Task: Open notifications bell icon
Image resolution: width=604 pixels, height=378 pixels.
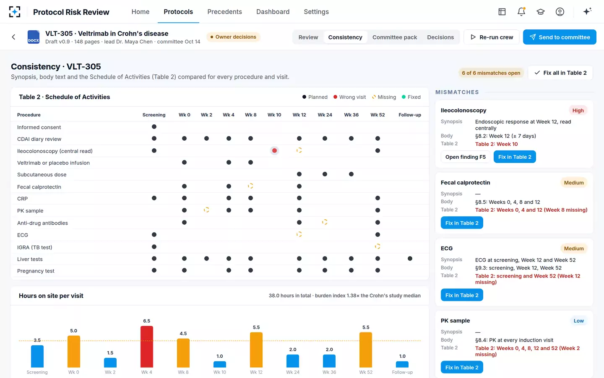Action: point(521,12)
